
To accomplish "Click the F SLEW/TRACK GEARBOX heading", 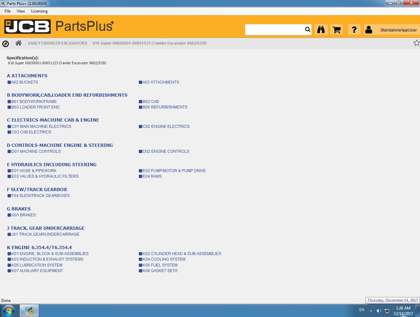I will point(37,189).
